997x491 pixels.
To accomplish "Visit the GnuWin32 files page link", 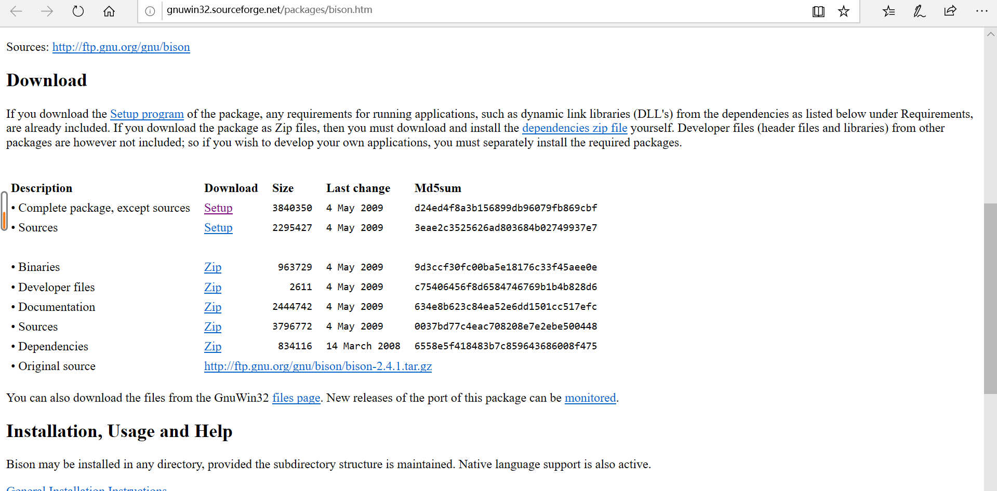I will click(x=296, y=398).
